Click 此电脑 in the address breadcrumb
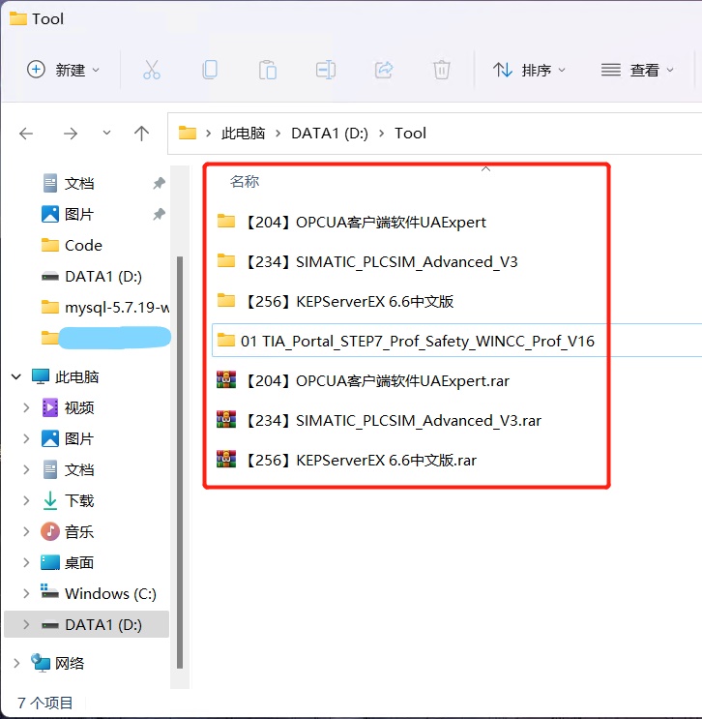 coord(244,134)
